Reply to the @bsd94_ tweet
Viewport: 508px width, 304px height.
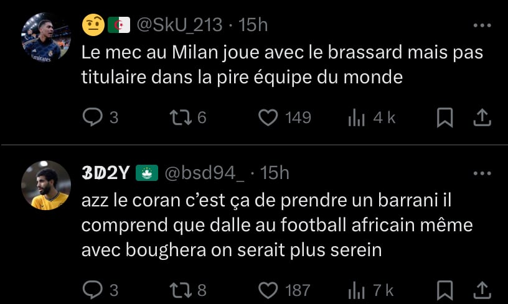click(93, 290)
